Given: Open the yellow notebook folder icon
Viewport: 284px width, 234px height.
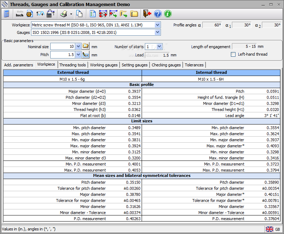Looking at the screenshot, I should 134,14.
